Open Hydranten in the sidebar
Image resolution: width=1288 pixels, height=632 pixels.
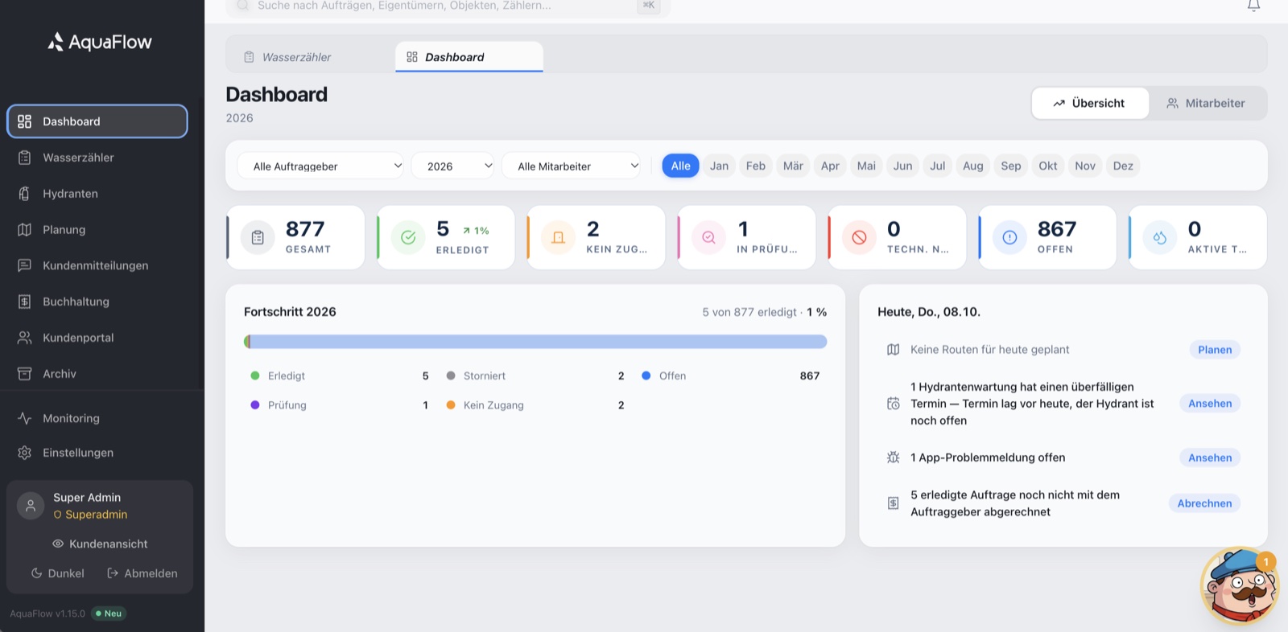[x=97, y=194]
